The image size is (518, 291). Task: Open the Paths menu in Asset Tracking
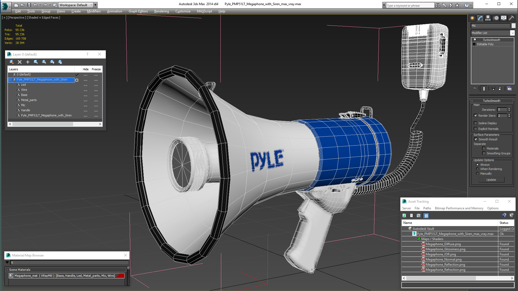click(x=427, y=208)
